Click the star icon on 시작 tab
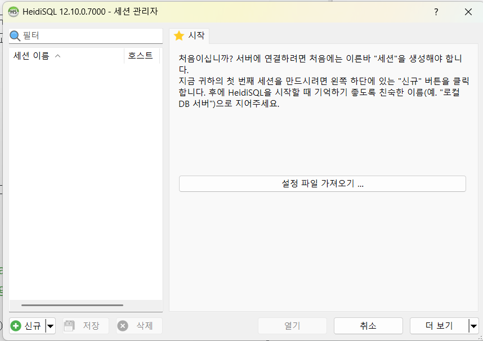 pyautogui.click(x=179, y=36)
